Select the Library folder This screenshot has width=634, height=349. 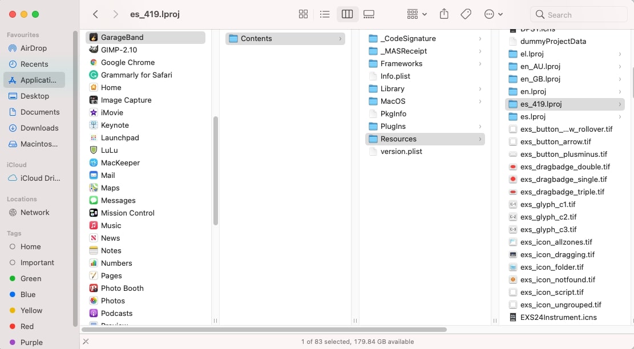coord(425,89)
